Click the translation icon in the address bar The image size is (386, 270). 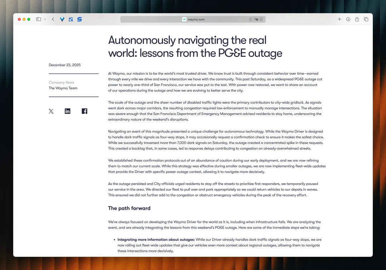tap(256, 19)
